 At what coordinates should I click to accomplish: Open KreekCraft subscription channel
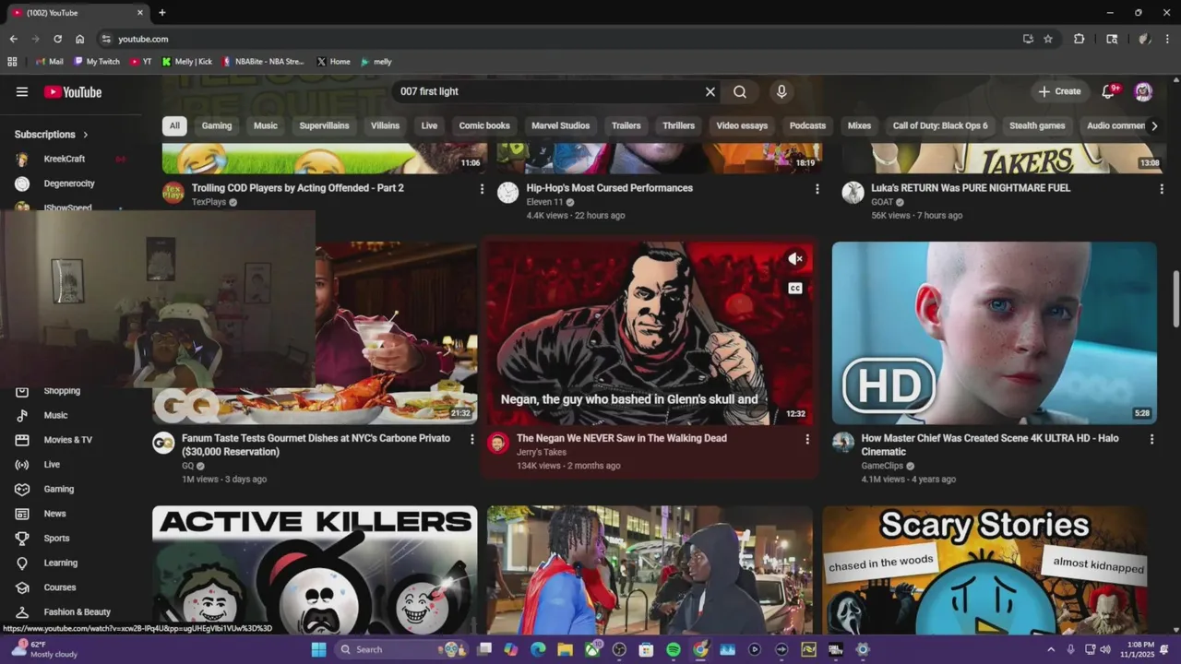(65, 159)
